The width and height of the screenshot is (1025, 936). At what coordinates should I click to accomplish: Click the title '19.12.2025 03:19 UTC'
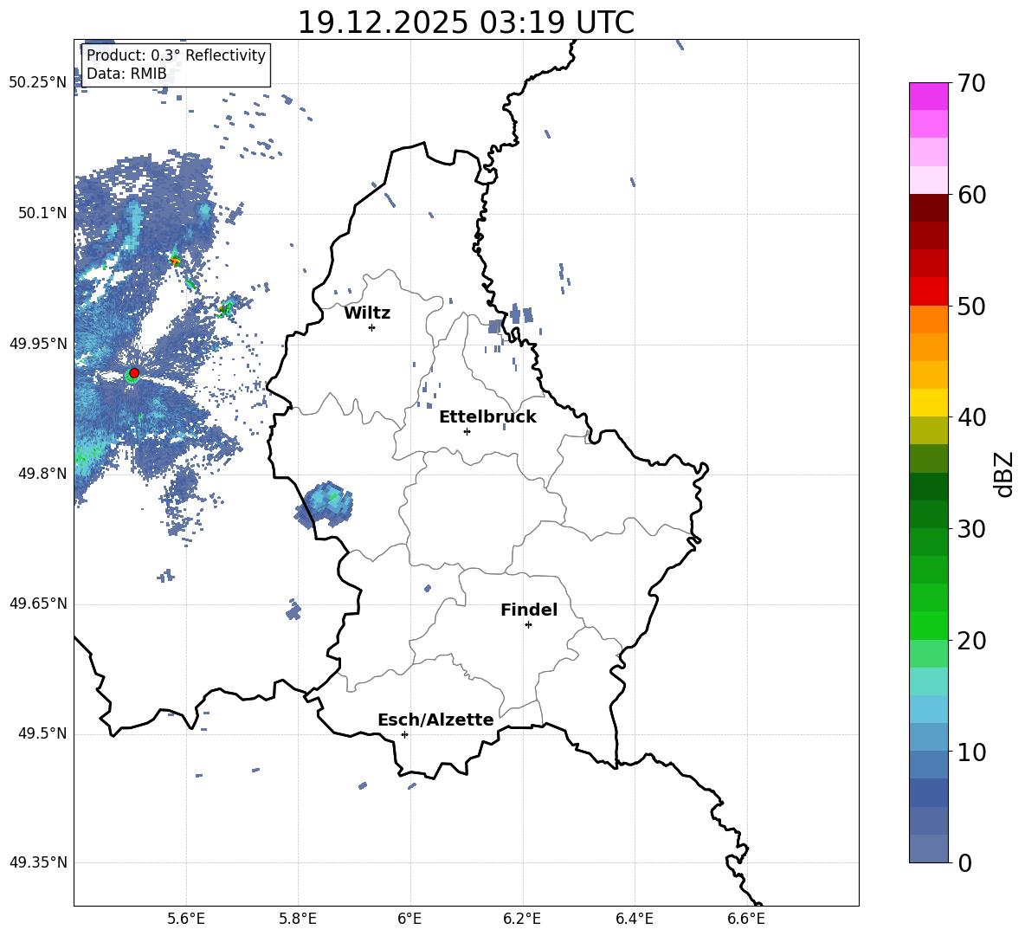(x=466, y=23)
